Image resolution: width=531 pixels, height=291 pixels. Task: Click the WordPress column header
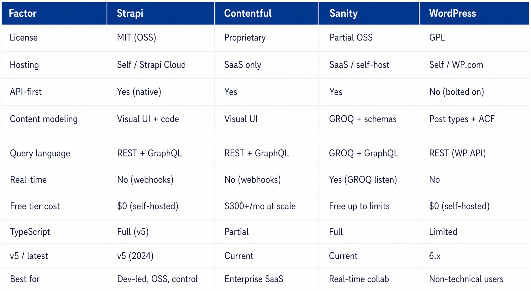[452, 13]
